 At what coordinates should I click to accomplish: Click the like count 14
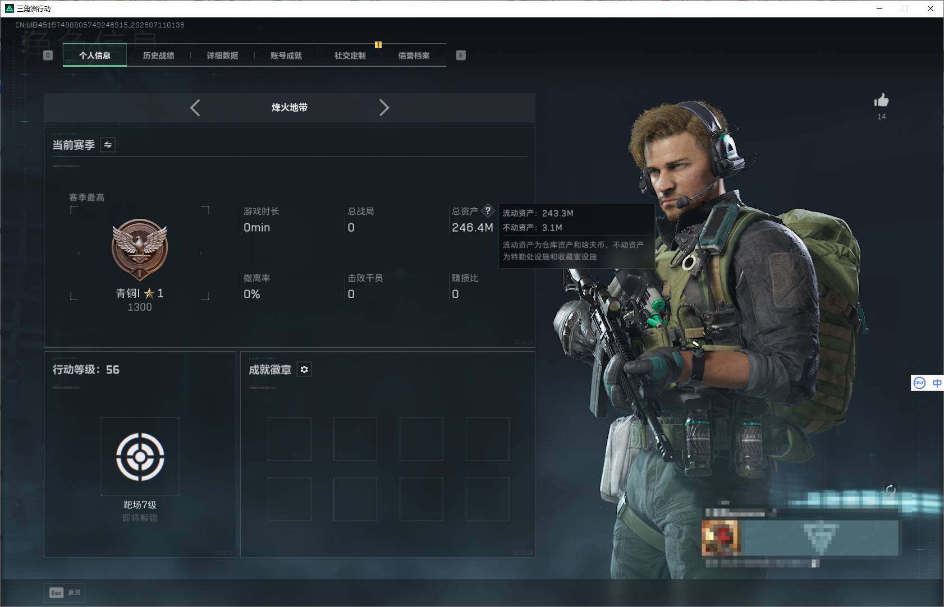[x=882, y=117]
